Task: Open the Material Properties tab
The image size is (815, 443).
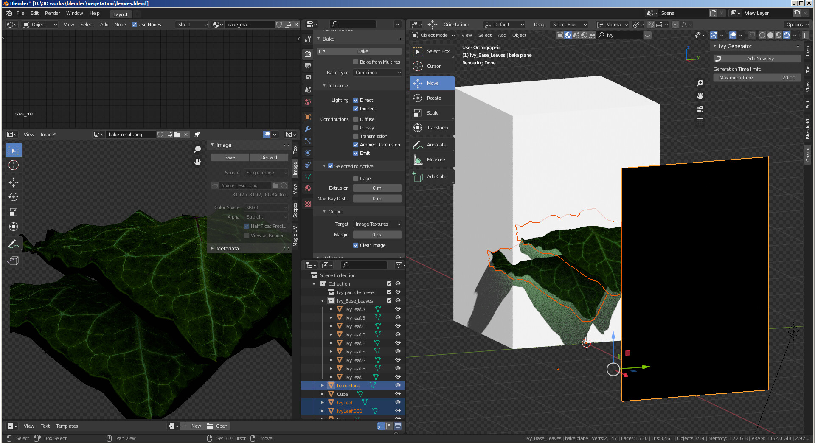Action: [308, 188]
